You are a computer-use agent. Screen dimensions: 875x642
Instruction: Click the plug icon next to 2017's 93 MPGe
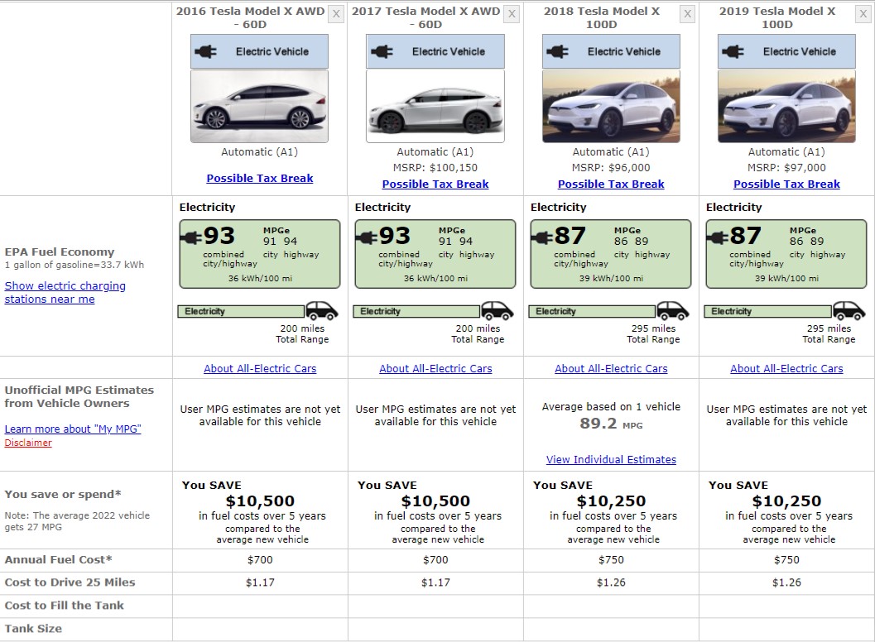tap(367, 237)
